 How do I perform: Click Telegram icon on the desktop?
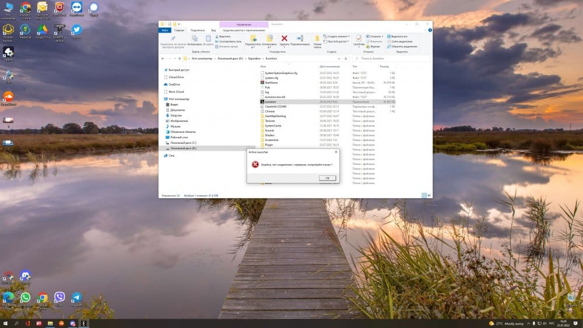tap(76, 298)
